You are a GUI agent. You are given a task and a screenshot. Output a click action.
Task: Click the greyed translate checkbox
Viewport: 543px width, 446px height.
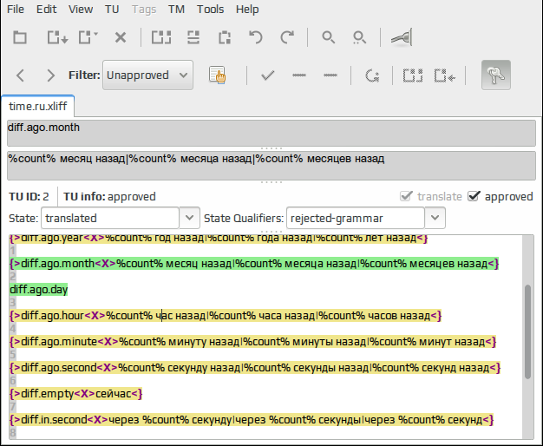click(x=406, y=196)
